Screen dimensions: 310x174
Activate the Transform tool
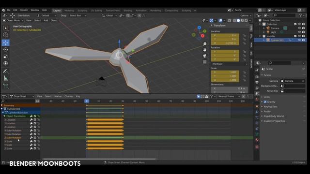(5, 63)
